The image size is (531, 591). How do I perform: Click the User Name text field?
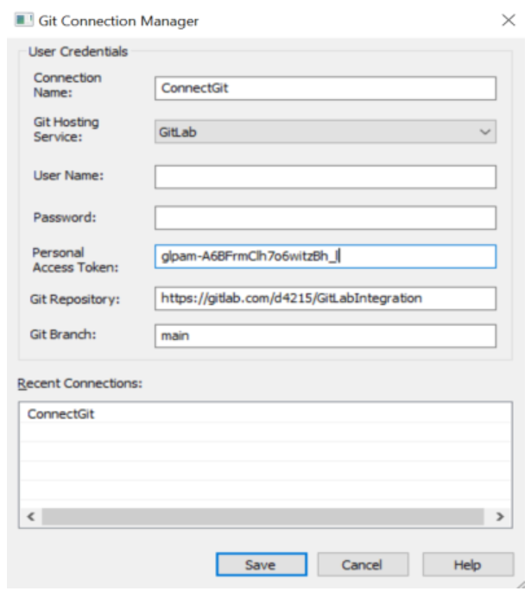[x=326, y=176]
